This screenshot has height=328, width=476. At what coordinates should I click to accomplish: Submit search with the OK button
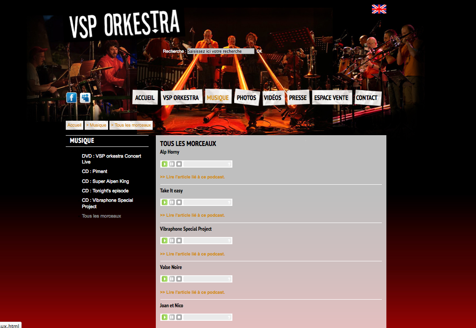pyautogui.click(x=259, y=51)
